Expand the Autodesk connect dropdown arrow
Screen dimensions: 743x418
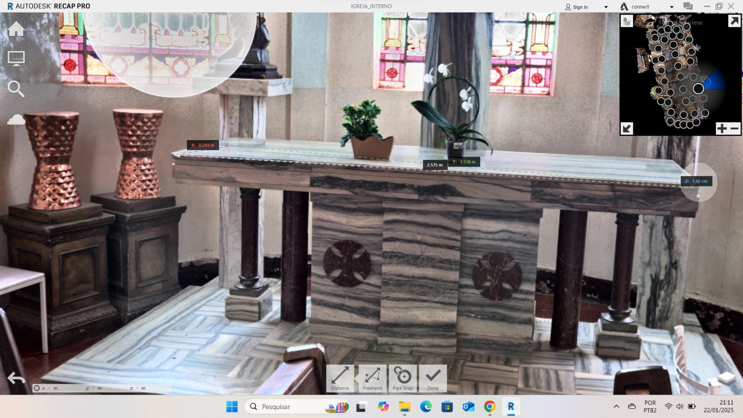[671, 7]
